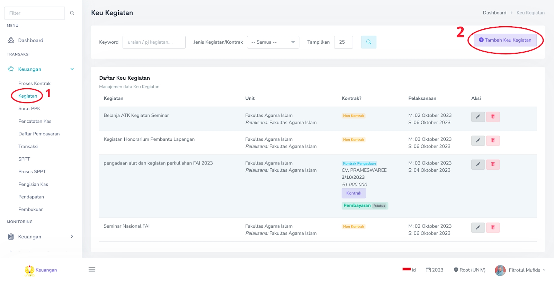Click the Keyword input field
The height and width of the screenshot is (282, 554).
click(x=154, y=42)
